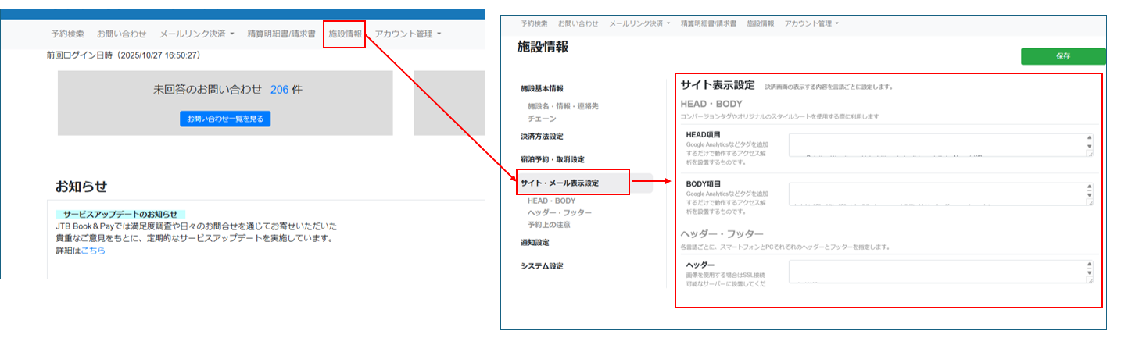Screen dimensions: 1121x345
Task: Select 決済方法設定 in the sidebar
Action: pos(542,136)
